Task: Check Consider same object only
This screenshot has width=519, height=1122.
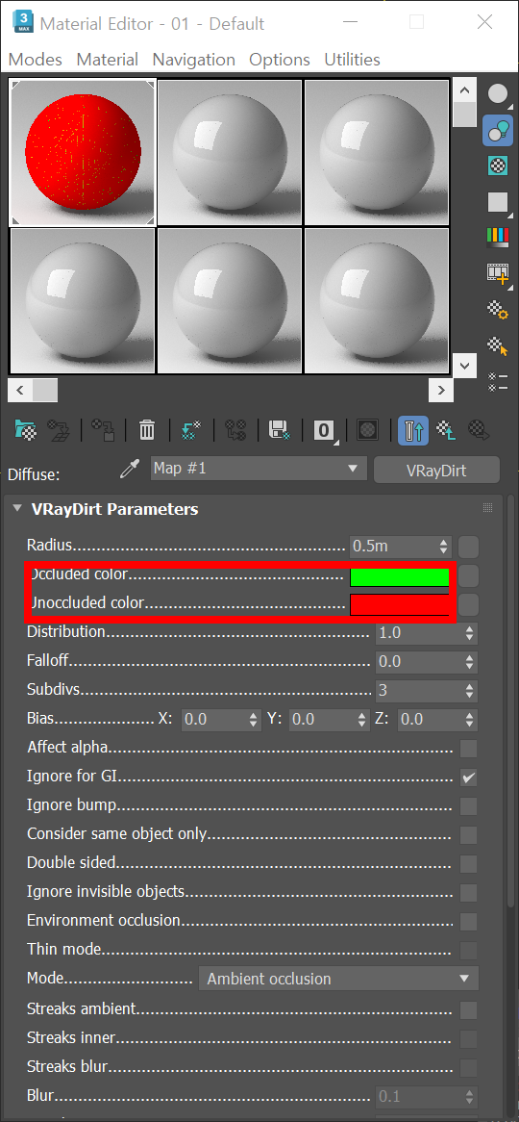Action: click(x=469, y=835)
